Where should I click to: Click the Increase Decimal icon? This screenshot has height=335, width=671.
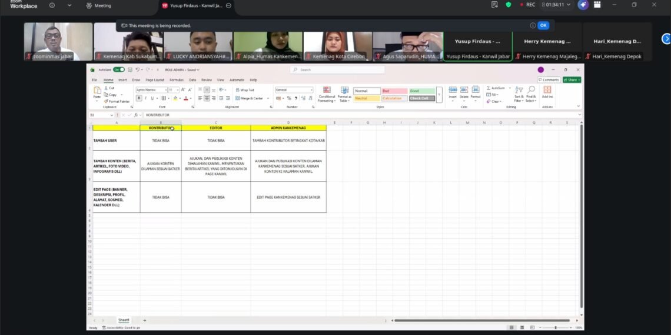[x=303, y=98]
